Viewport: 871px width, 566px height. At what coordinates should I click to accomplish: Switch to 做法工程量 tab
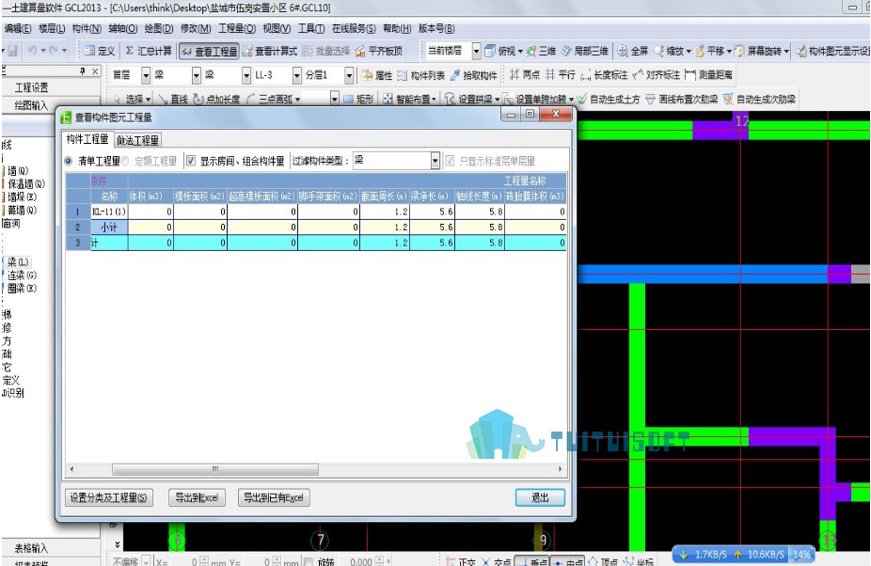pos(137,140)
